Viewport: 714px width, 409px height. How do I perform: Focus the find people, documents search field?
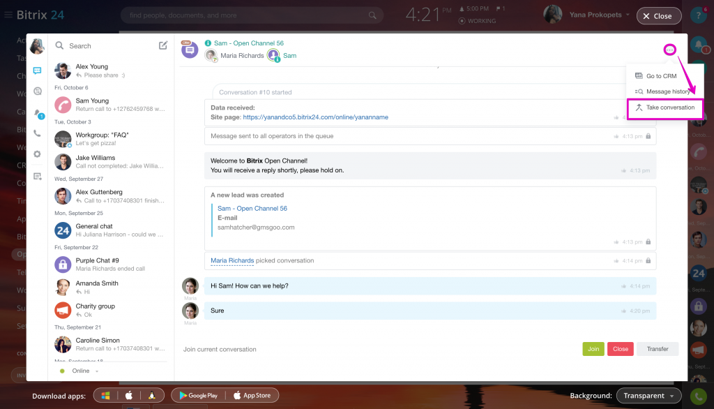(252, 15)
